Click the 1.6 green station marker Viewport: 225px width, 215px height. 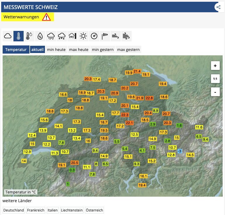point(179,126)
